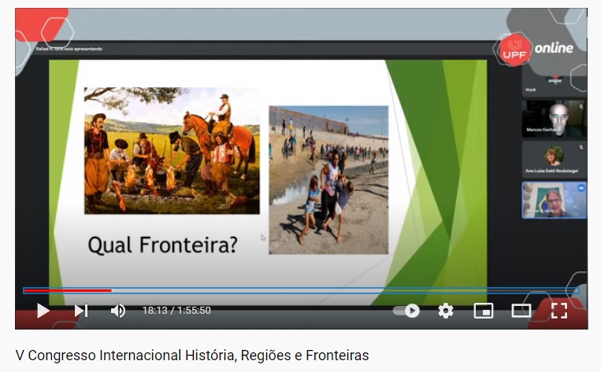This screenshot has width=601, height=372.
Task: Enter fullscreen mode
Action: point(558,311)
